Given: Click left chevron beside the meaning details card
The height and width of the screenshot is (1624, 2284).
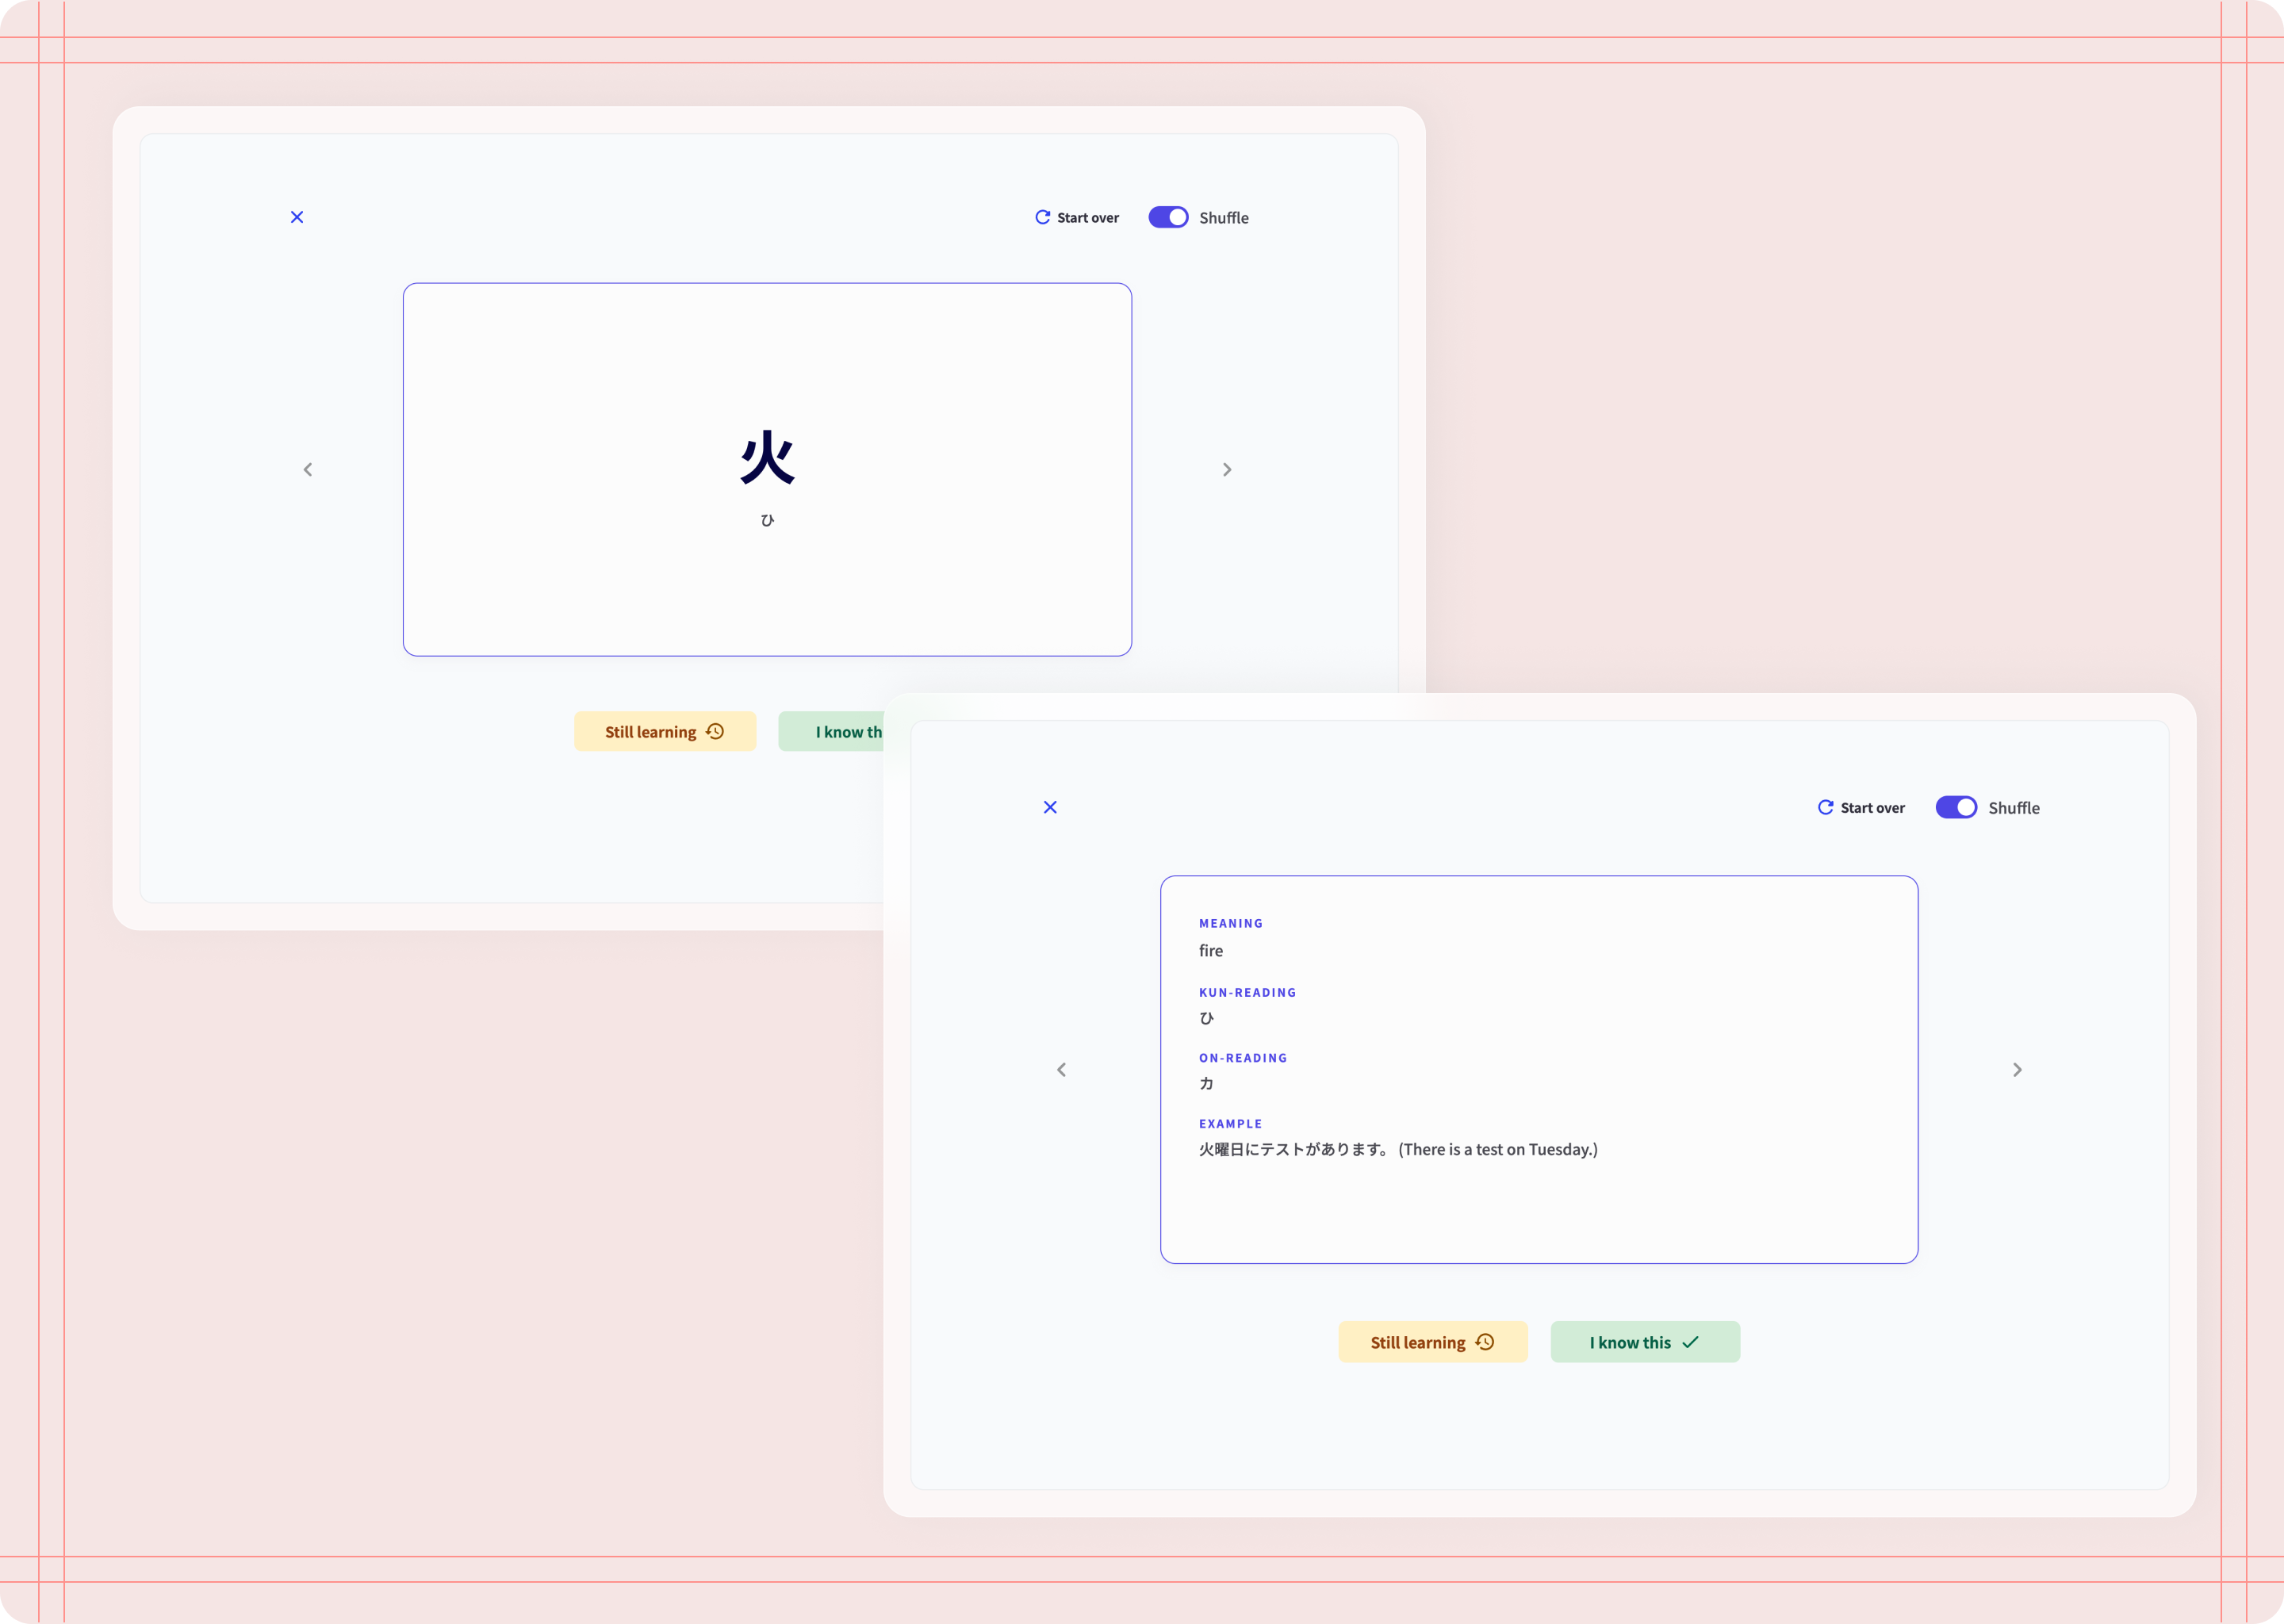Looking at the screenshot, I should 1062,1070.
